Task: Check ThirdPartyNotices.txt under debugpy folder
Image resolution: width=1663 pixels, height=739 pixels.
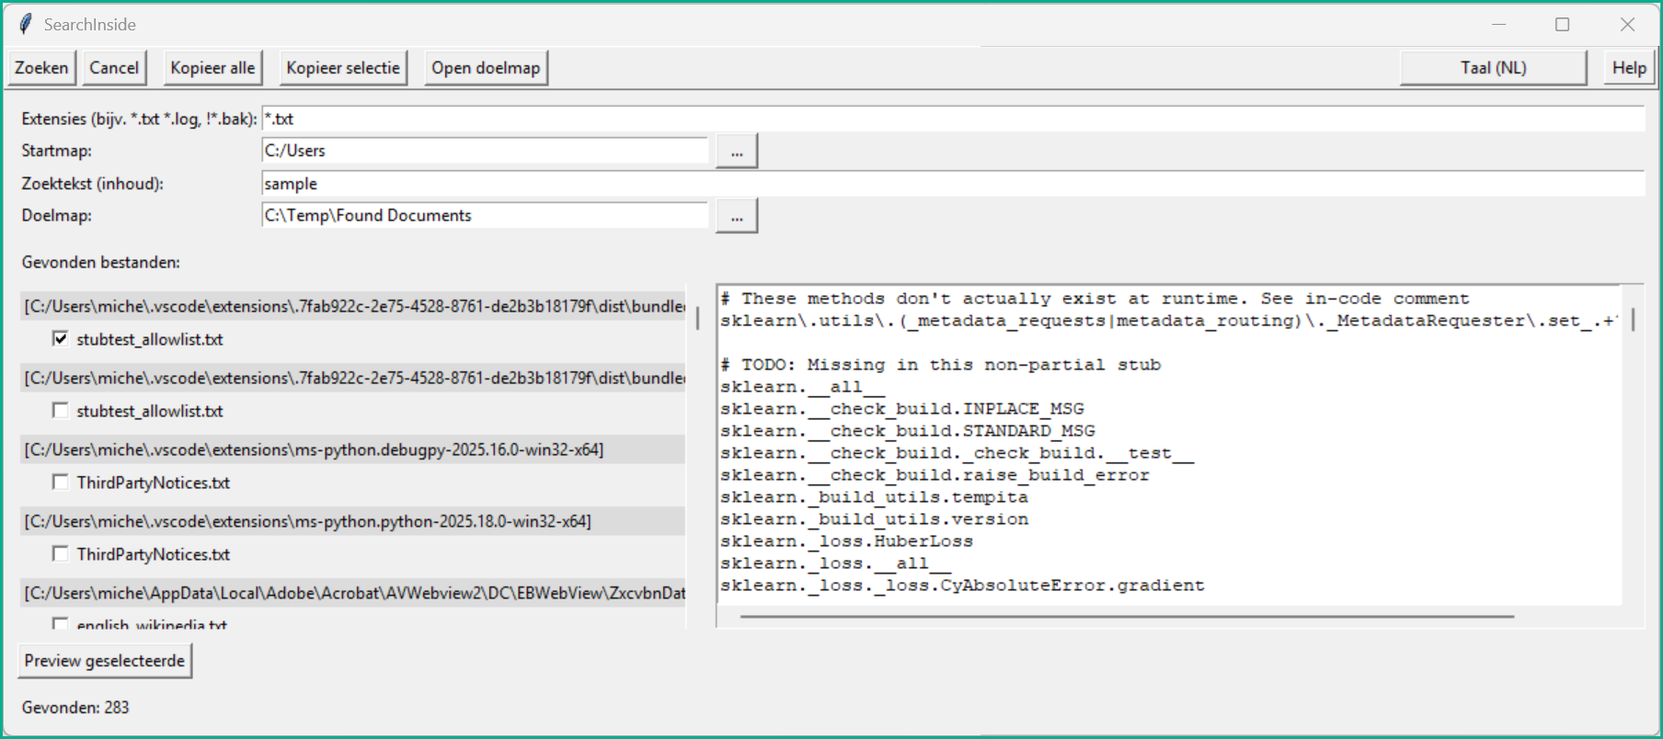Action: point(61,483)
